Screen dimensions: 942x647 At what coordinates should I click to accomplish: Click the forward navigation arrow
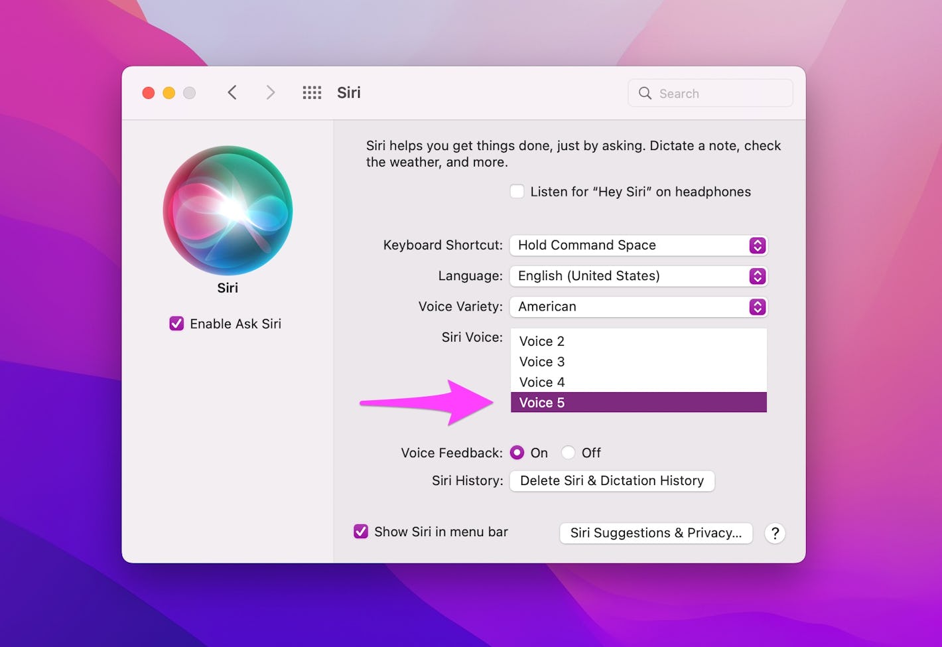click(271, 92)
